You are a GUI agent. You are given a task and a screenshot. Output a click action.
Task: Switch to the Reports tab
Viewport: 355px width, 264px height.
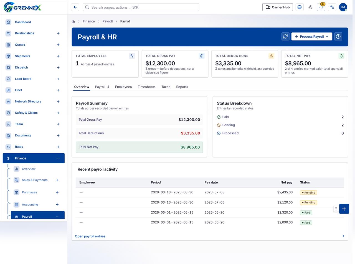pos(182,87)
